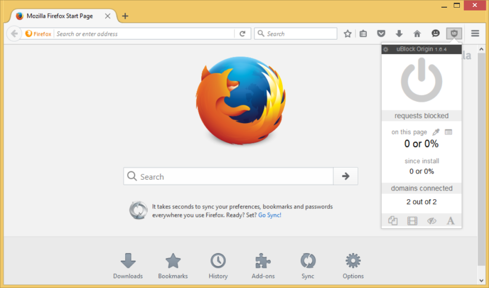The width and height of the screenshot is (489, 288).
Task: Click the uBlock Origin toolbar shield icon
Action: click(x=454, y=33)
